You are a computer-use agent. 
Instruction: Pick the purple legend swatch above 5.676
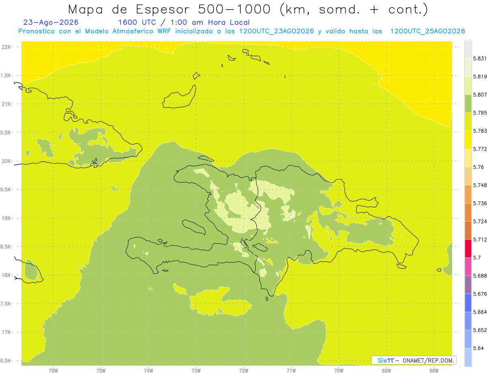click(468, 285)
